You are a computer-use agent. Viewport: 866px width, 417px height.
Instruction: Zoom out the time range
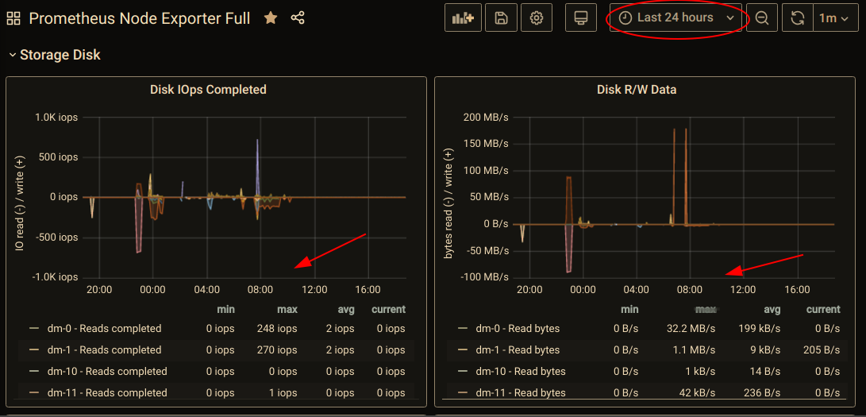click(x=761, y=18)
